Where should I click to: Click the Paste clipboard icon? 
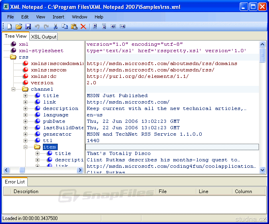[x=74, y=26]
